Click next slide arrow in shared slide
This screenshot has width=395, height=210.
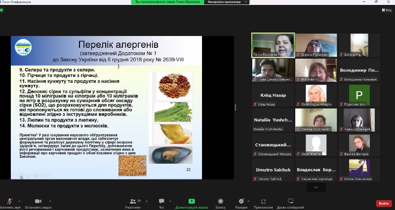(21, 175)
